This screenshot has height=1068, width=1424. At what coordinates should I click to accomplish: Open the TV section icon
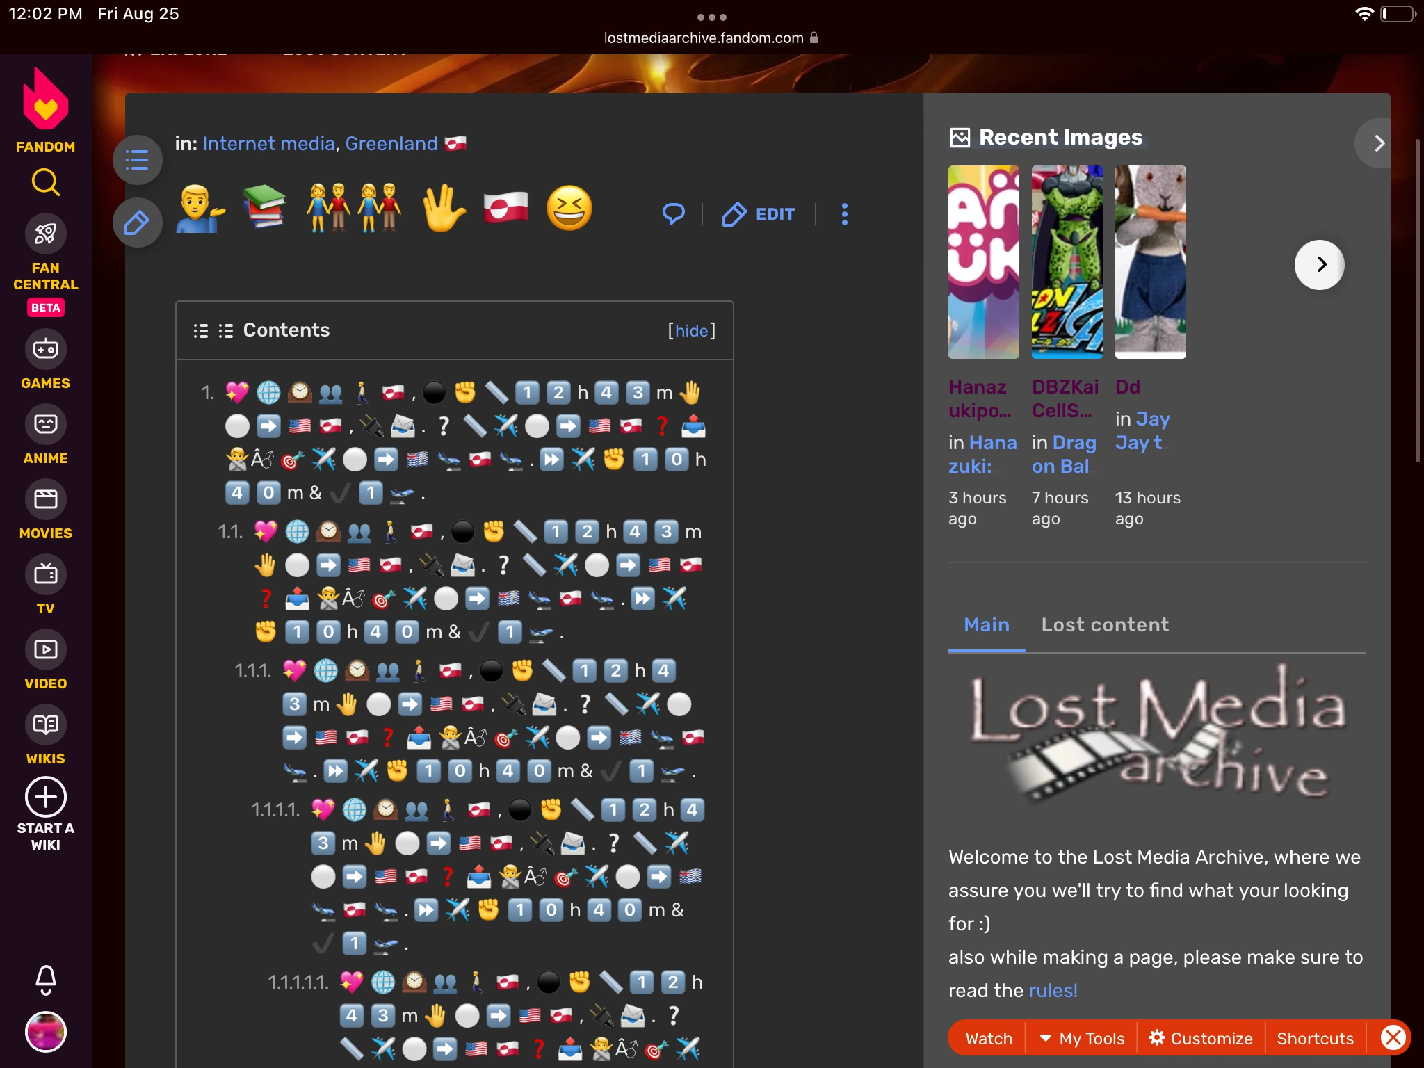[x=45, y=574]
